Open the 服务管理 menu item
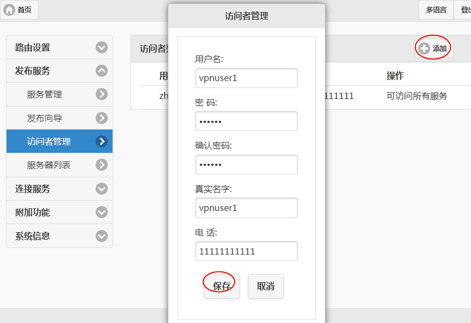 click(45, 95)
